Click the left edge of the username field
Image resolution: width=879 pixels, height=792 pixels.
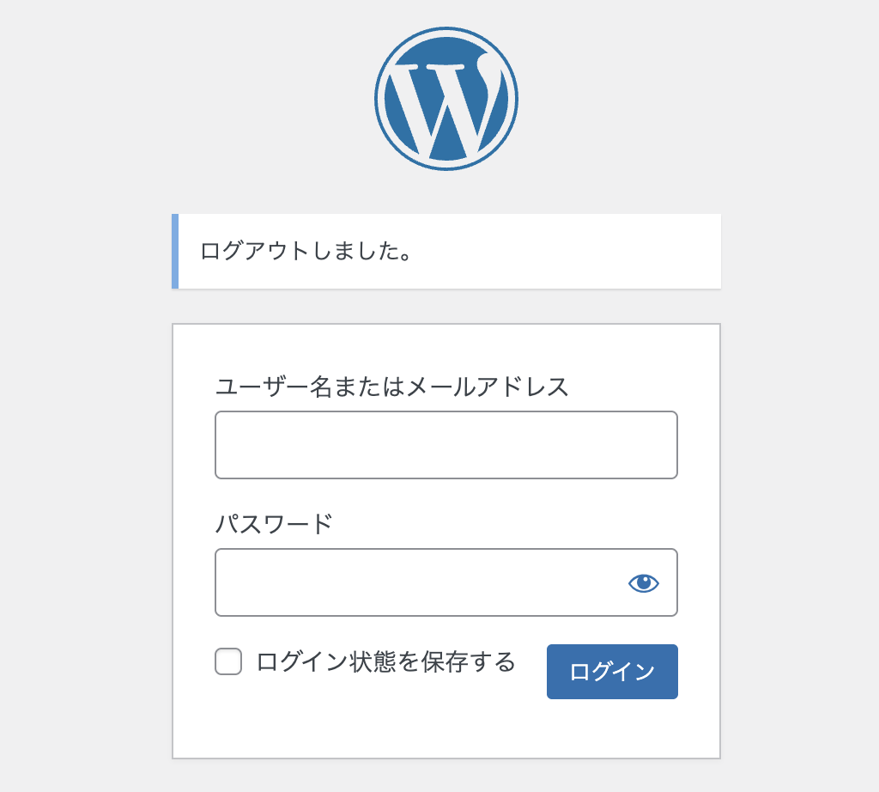[x=220, y=445]
